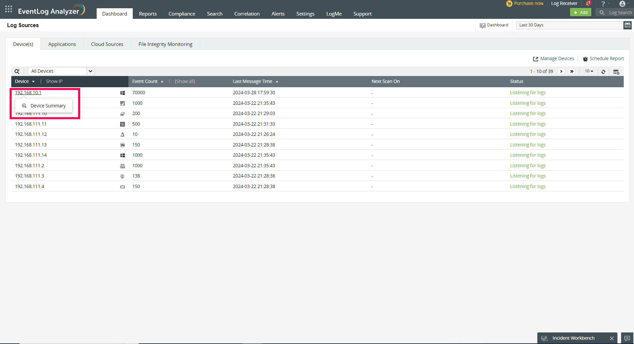634x344 pixels.
Task: Click the Show IP link
Action: 54,81
